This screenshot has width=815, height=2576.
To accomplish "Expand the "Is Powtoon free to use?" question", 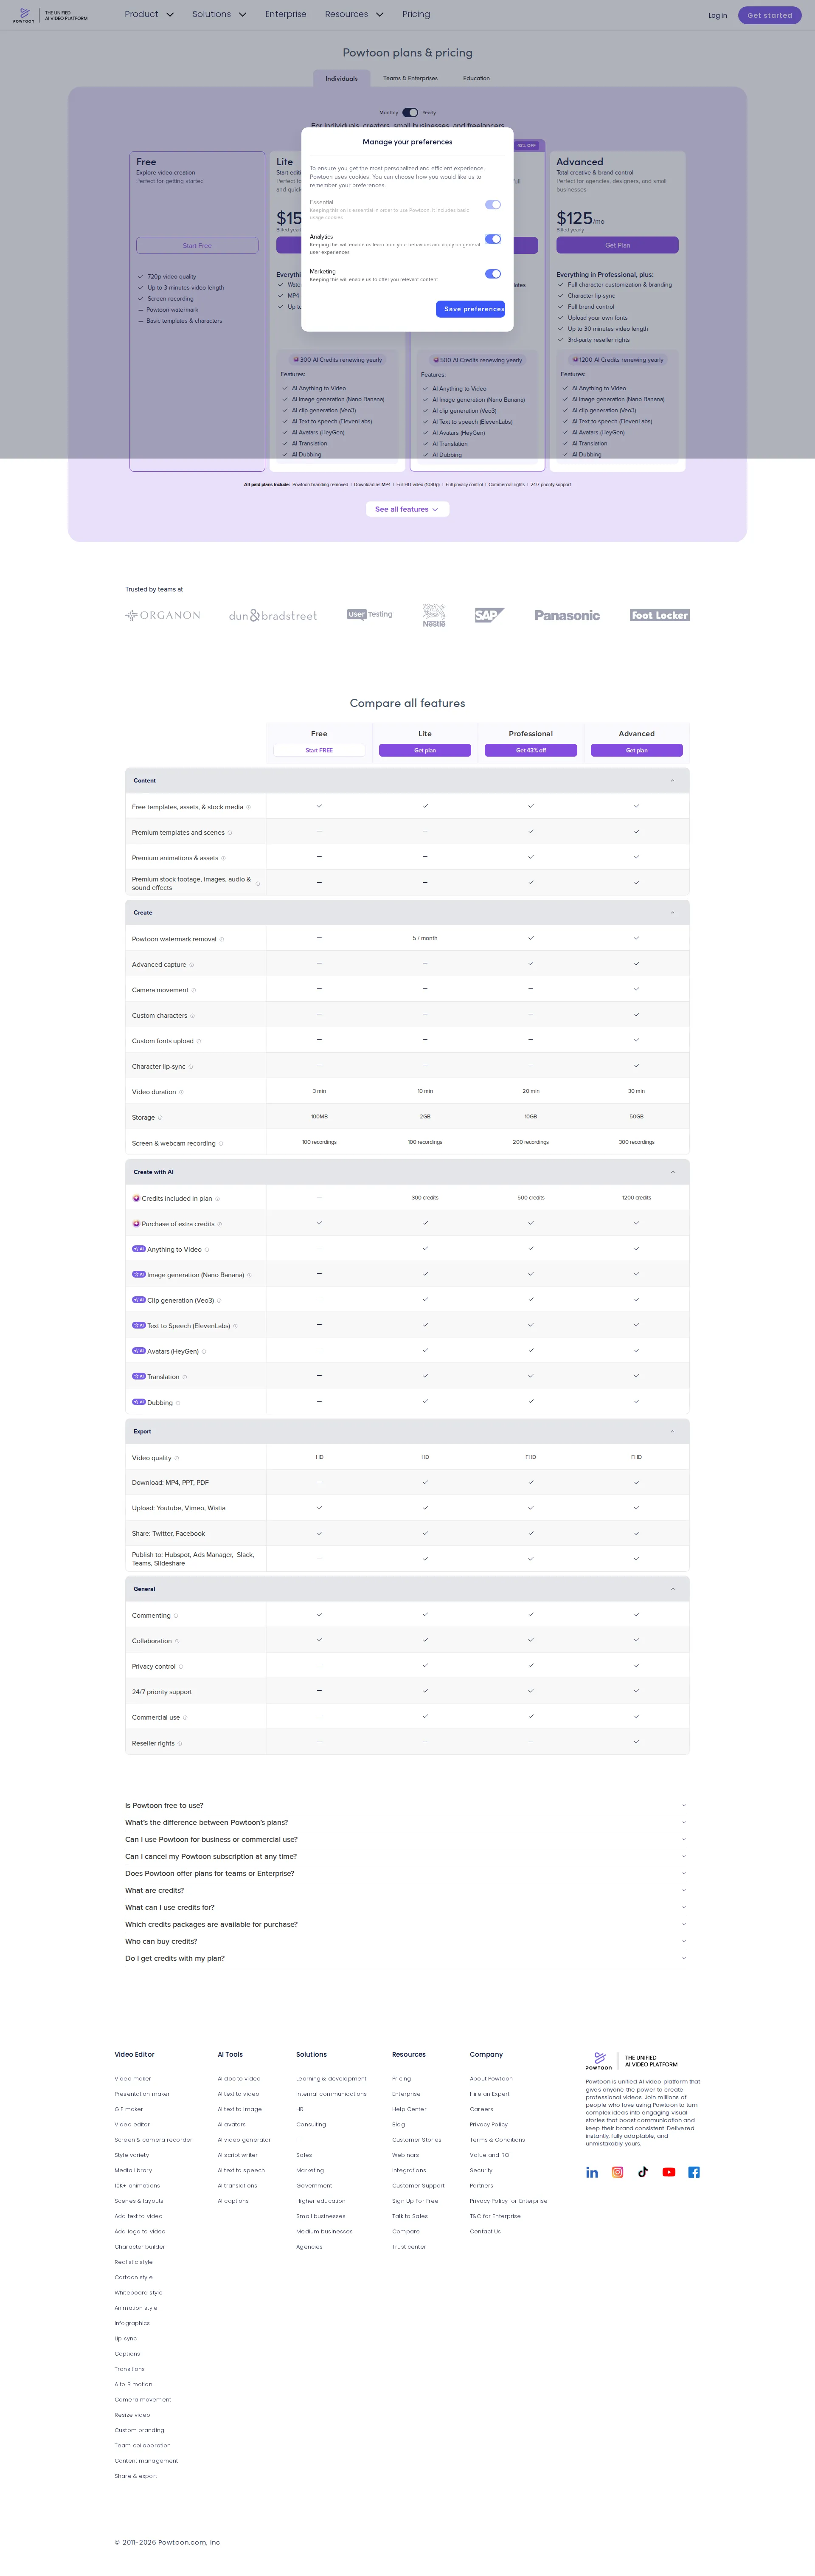I will click(x=405, y=1806).
